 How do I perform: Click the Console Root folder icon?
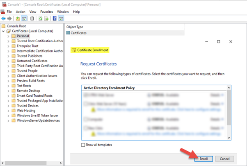[x=3, y=26]
